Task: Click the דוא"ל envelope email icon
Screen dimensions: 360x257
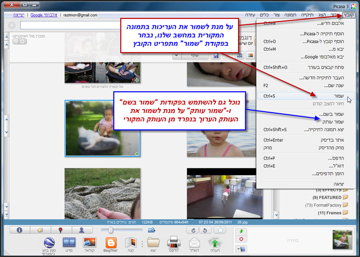Action: (x=195, y=245)
